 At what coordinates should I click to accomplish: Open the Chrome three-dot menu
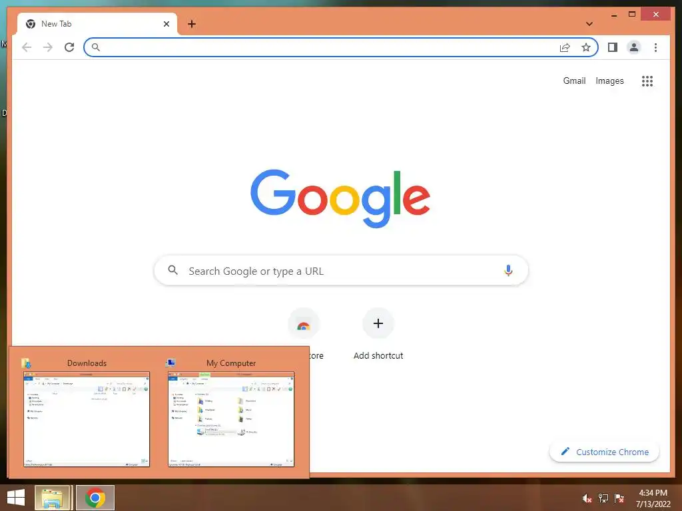[x=655, y=47]
